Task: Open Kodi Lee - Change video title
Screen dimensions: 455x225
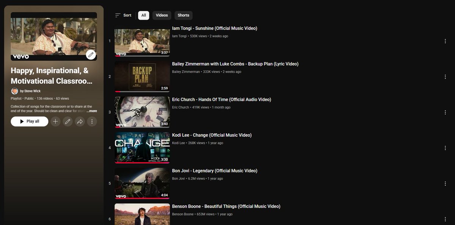Action: coord(212,135)
